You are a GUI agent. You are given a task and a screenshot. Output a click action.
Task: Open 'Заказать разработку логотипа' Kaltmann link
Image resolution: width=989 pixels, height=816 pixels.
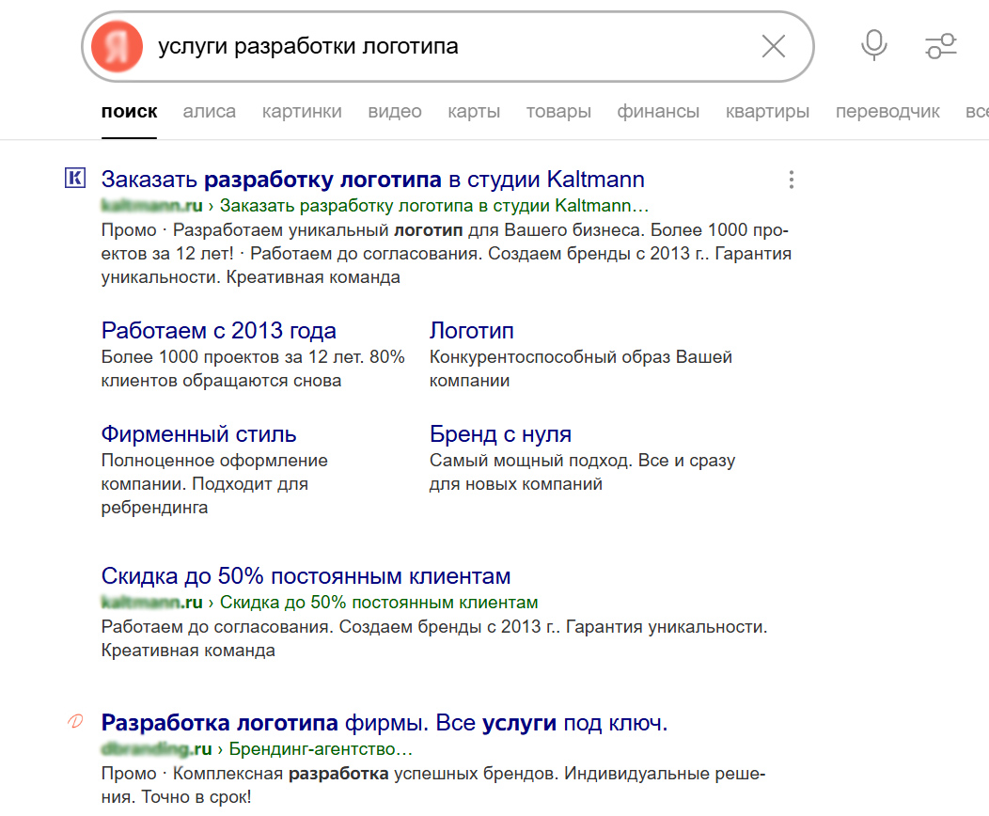pos(372,180)
